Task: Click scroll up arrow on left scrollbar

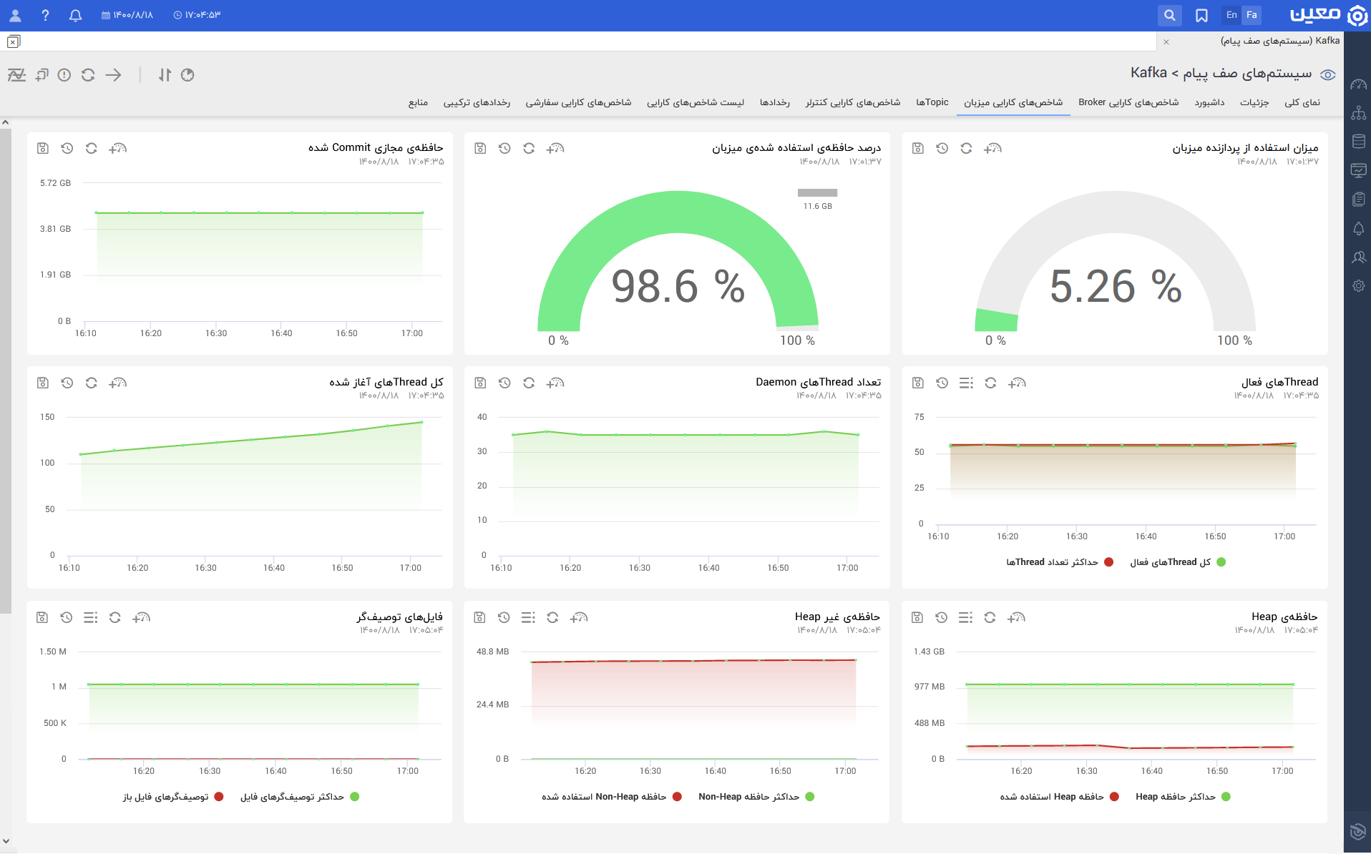Action: point(6,122)
